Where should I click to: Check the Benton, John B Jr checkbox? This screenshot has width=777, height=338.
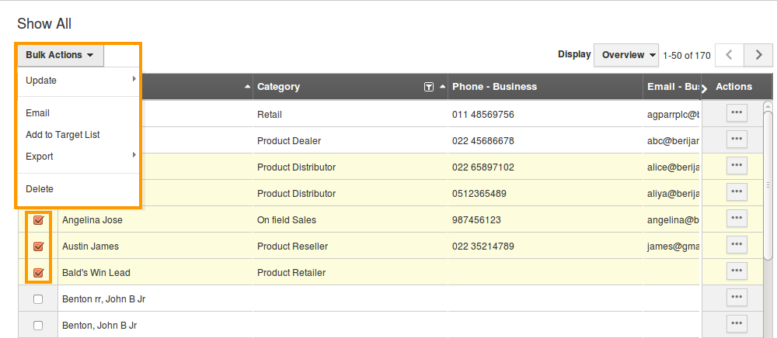pos(37,326)
